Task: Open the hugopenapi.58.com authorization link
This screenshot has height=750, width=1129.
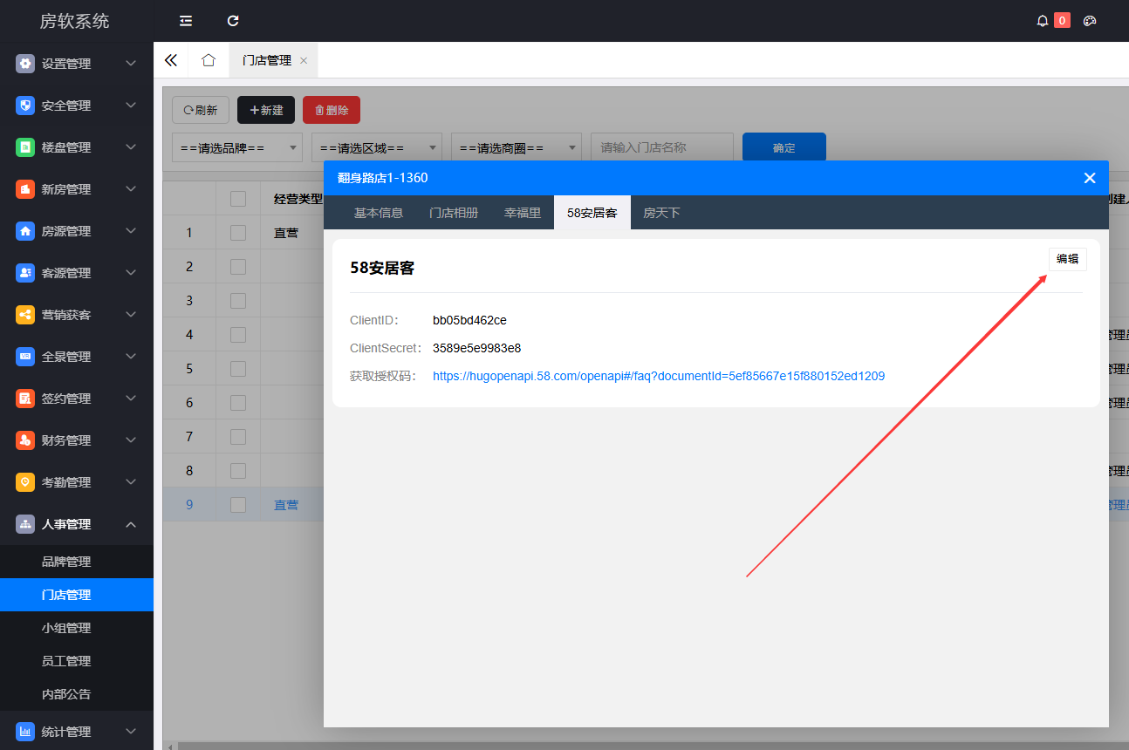Action: point(659,376)
